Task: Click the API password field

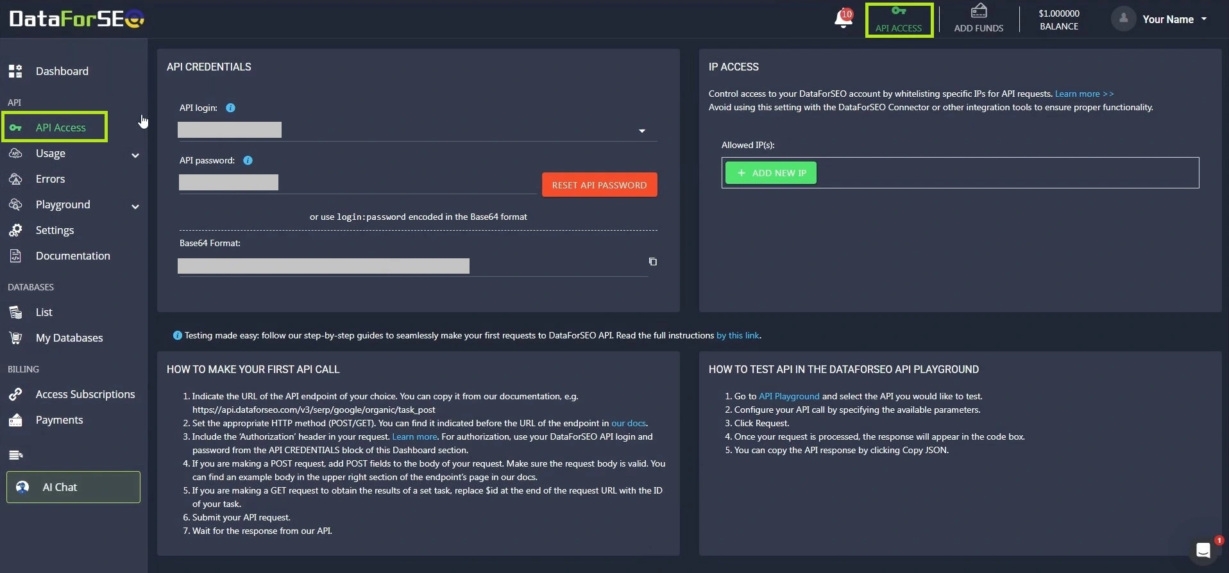Action: (x=358, y=183)
